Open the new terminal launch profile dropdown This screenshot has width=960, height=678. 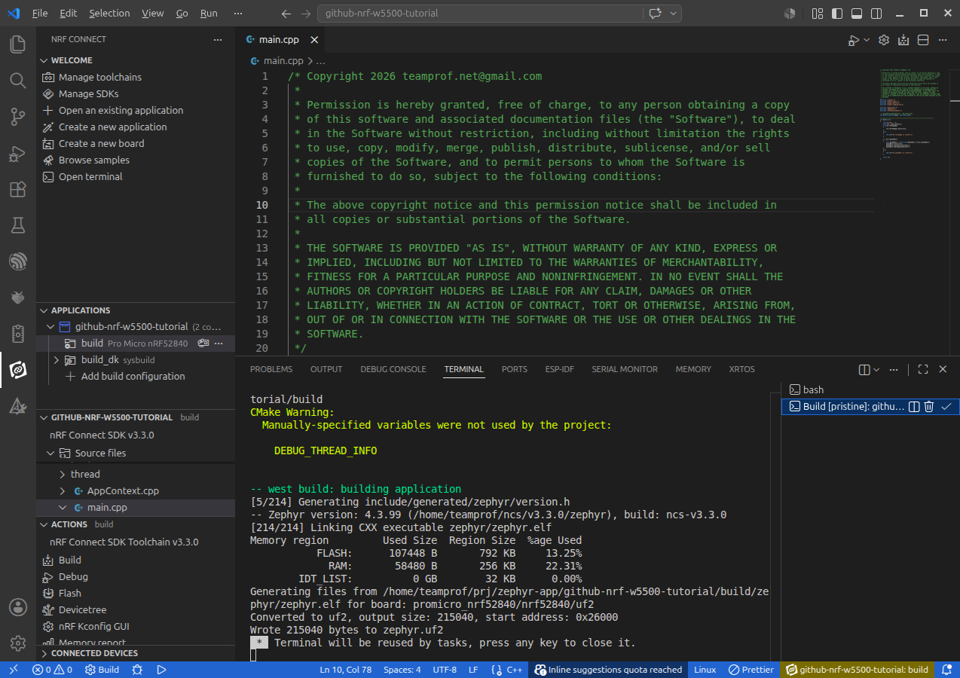pos(876,370)
